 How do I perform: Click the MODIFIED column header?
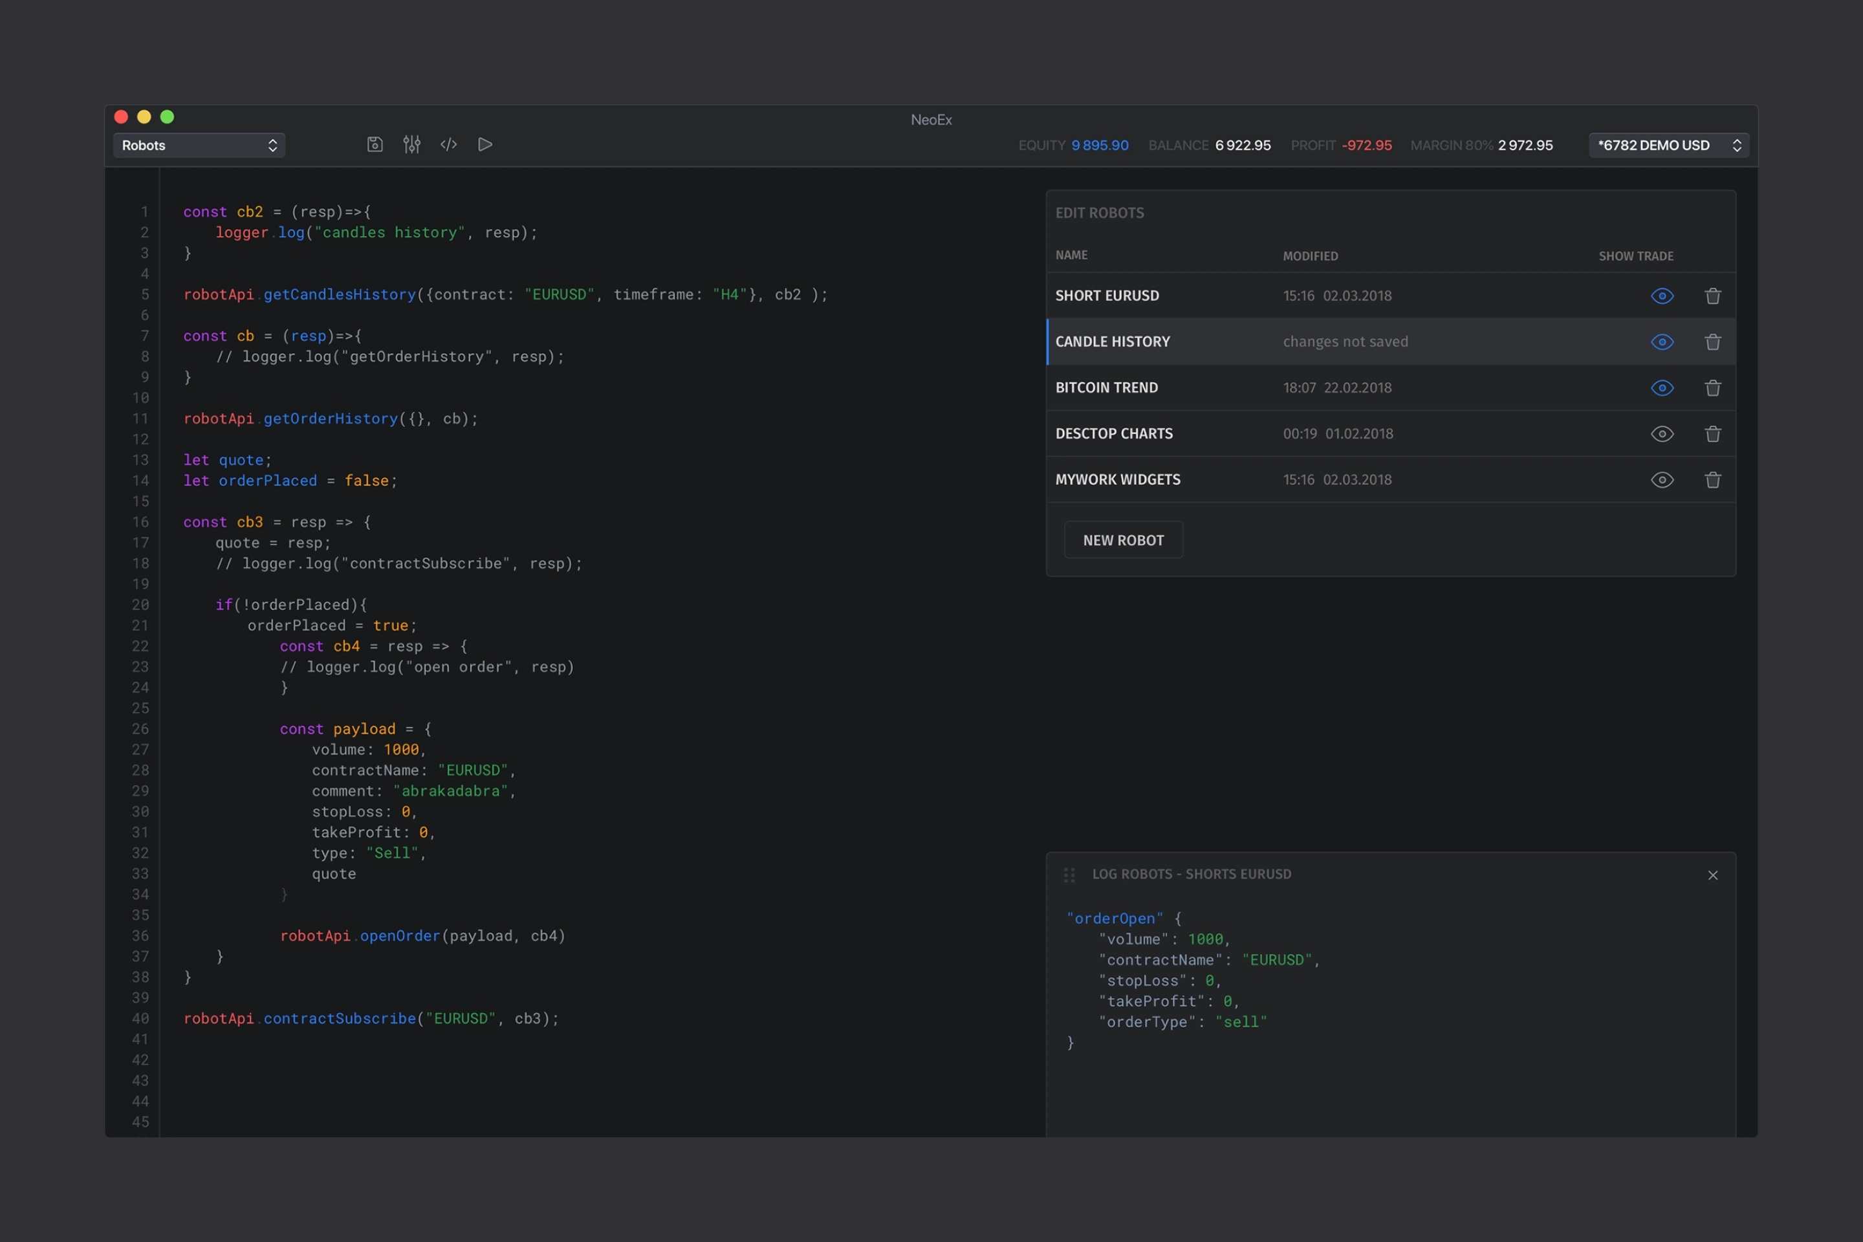[x=1310, y=256]
